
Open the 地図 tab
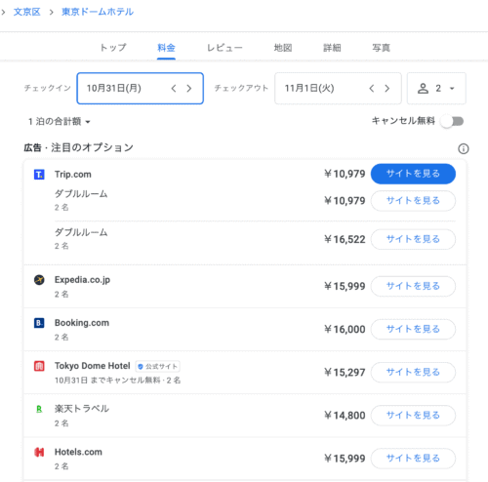pos(283,48)
